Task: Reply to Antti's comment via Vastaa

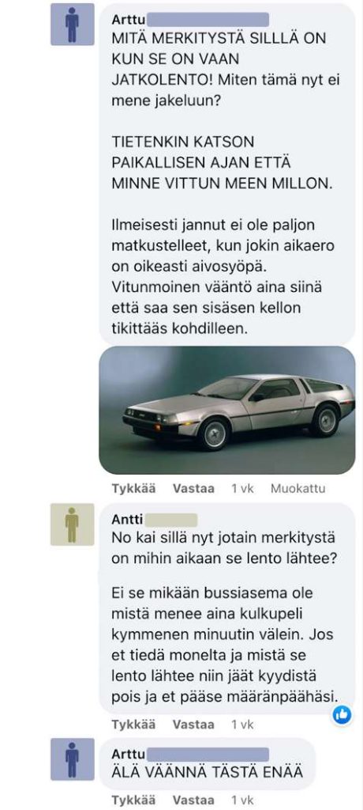Action: pyautogui.click(x=193, y=725)
